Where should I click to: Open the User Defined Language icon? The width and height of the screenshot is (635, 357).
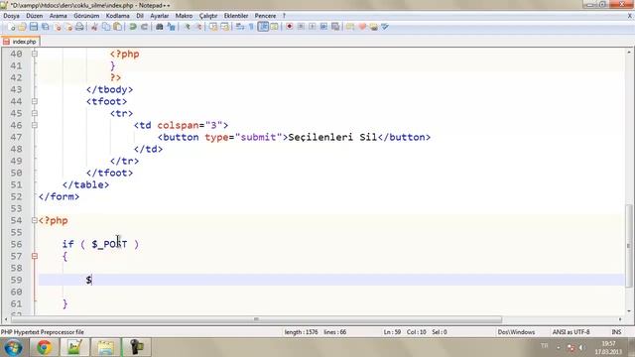274,27
